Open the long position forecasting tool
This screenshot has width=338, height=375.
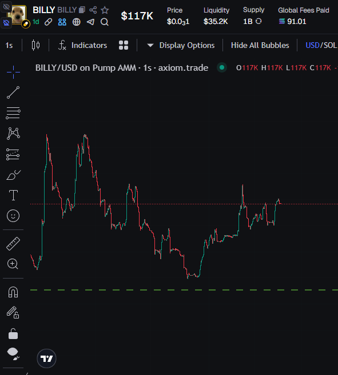pyautogui.click(x=13, y=154)
